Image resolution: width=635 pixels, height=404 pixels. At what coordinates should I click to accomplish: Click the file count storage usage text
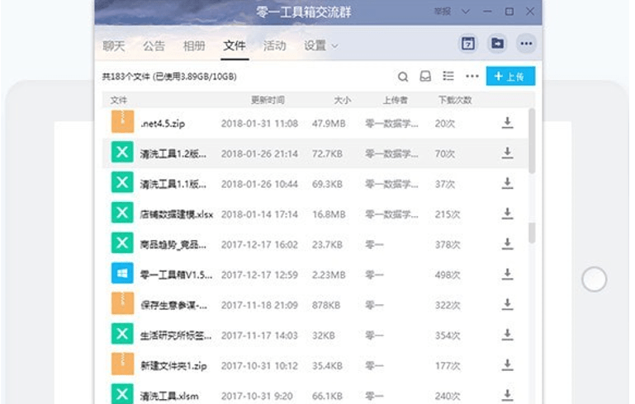169,77
